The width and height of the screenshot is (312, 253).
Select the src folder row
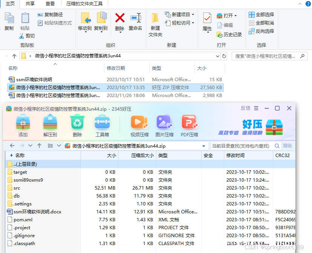(150, 188)
